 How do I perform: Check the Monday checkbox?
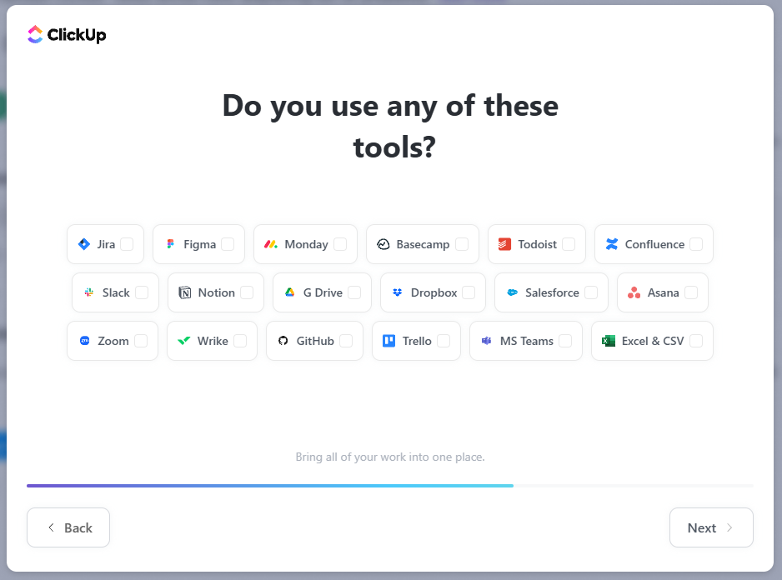[340, 244]
